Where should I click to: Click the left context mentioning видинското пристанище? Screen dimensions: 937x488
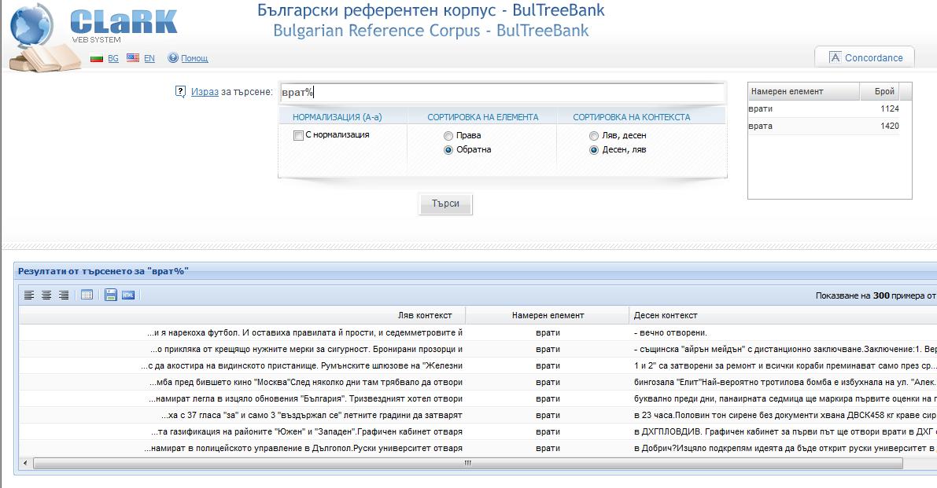tap(302, 365)
